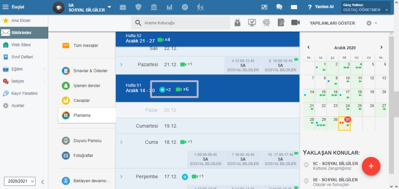Click the round compass icon in top bar

pos(185,7)
